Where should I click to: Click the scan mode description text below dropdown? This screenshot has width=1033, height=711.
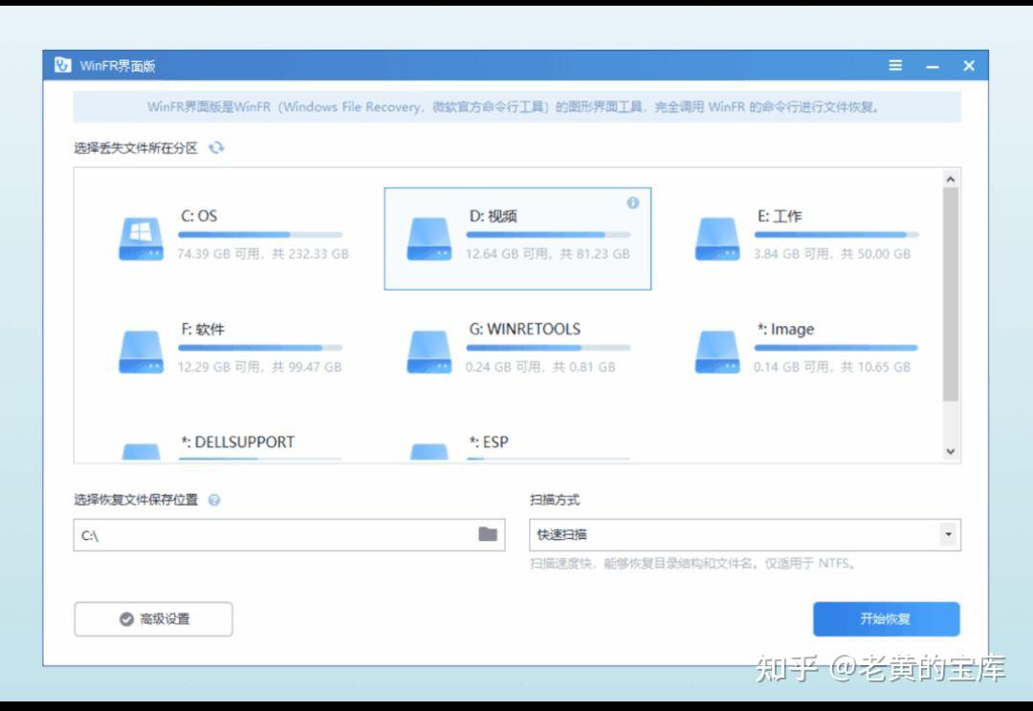(692, 564)
